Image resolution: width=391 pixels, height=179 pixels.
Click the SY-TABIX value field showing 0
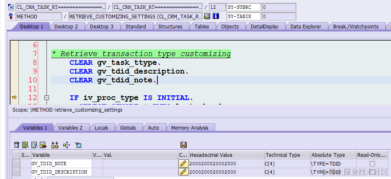279,16
